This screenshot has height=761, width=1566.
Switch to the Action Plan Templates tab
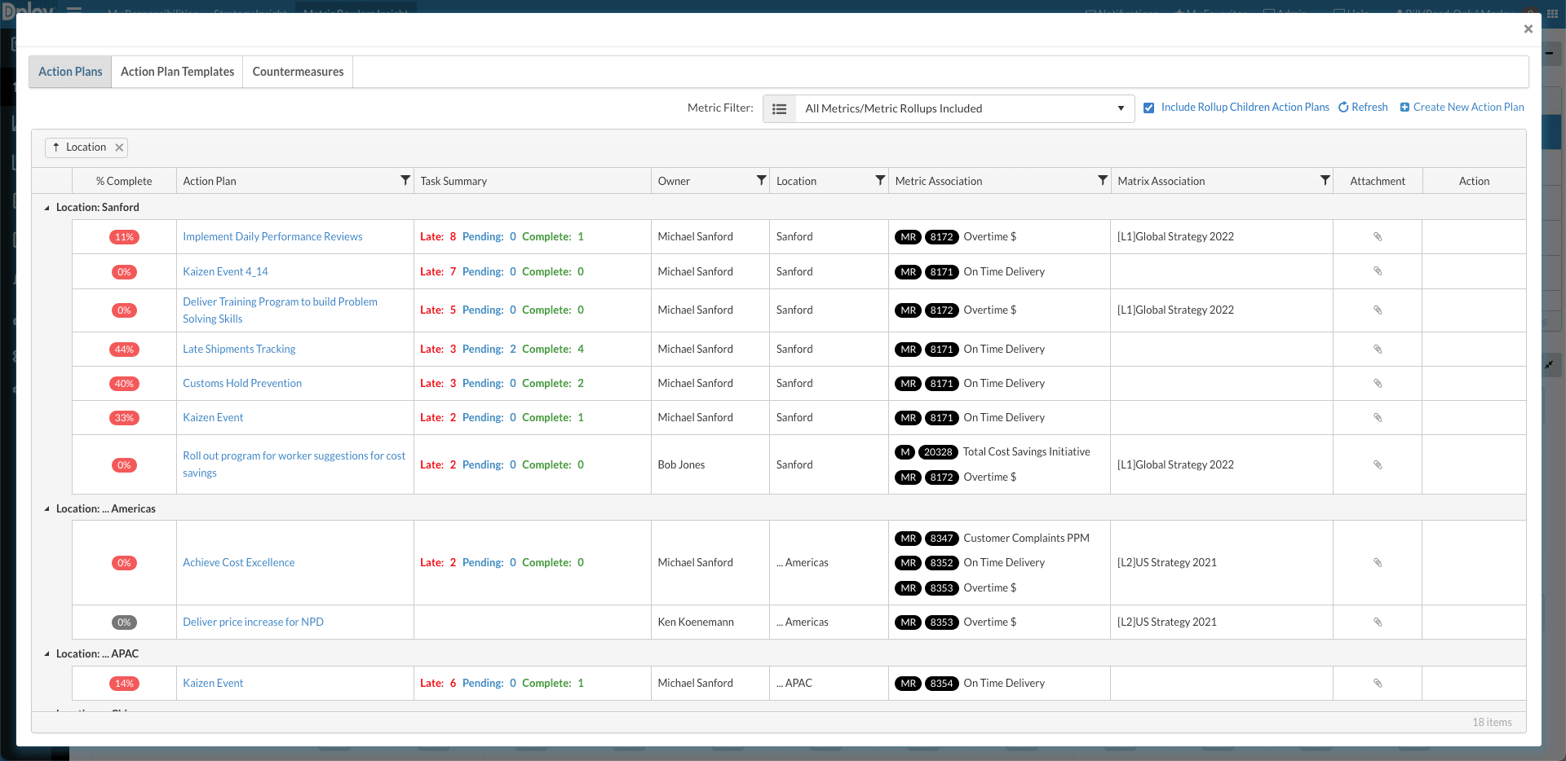coord(176,72)
